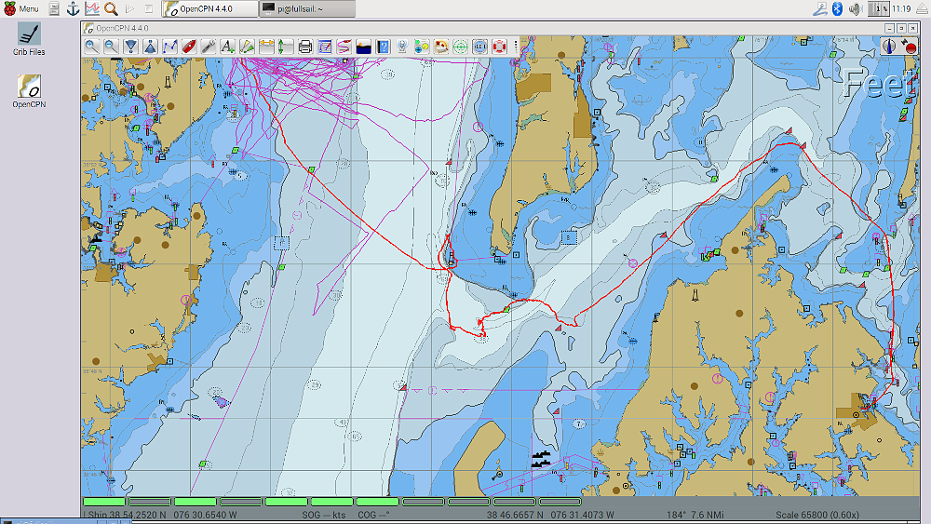Click the first green chart bar segment
This screenshot has height=524, width=931.
tap(103, 503)
